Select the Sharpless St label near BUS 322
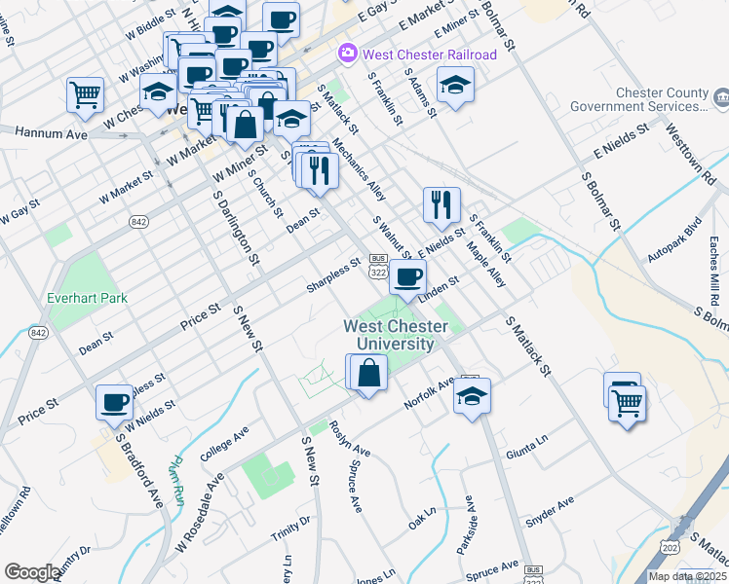729x584 pixels. [334, 275]
